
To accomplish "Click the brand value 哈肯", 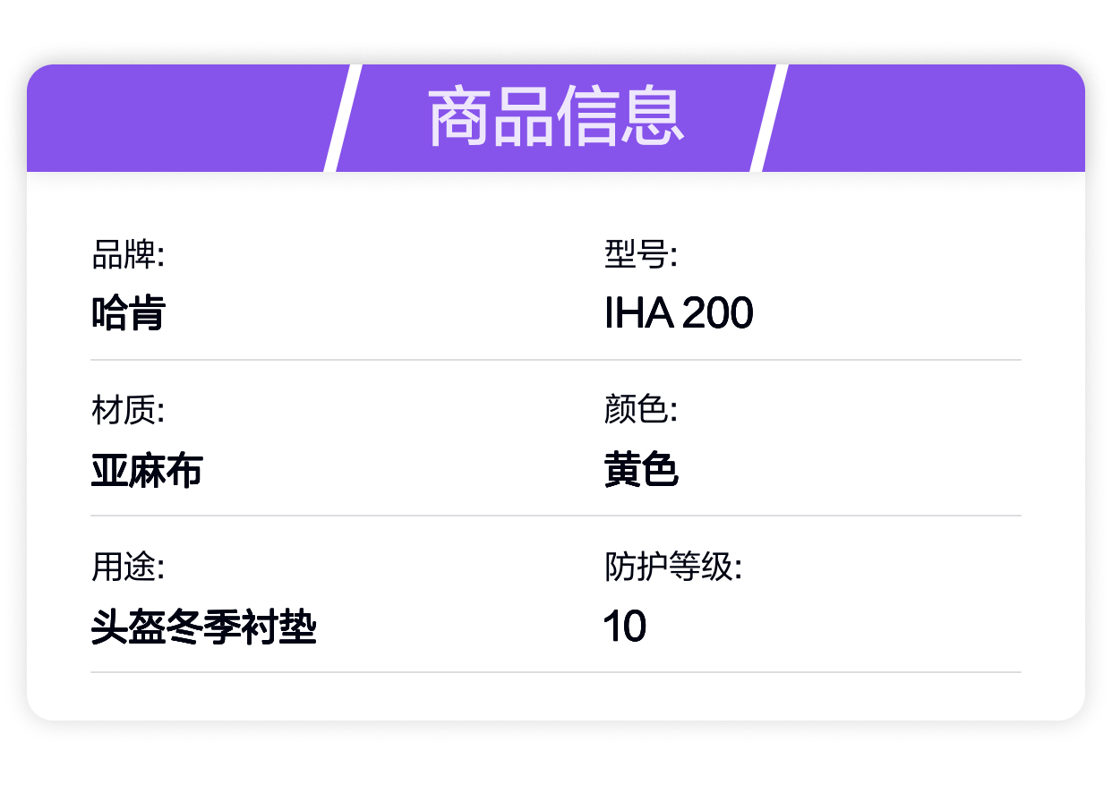I will pyautogui.click(x=128, y=313).
